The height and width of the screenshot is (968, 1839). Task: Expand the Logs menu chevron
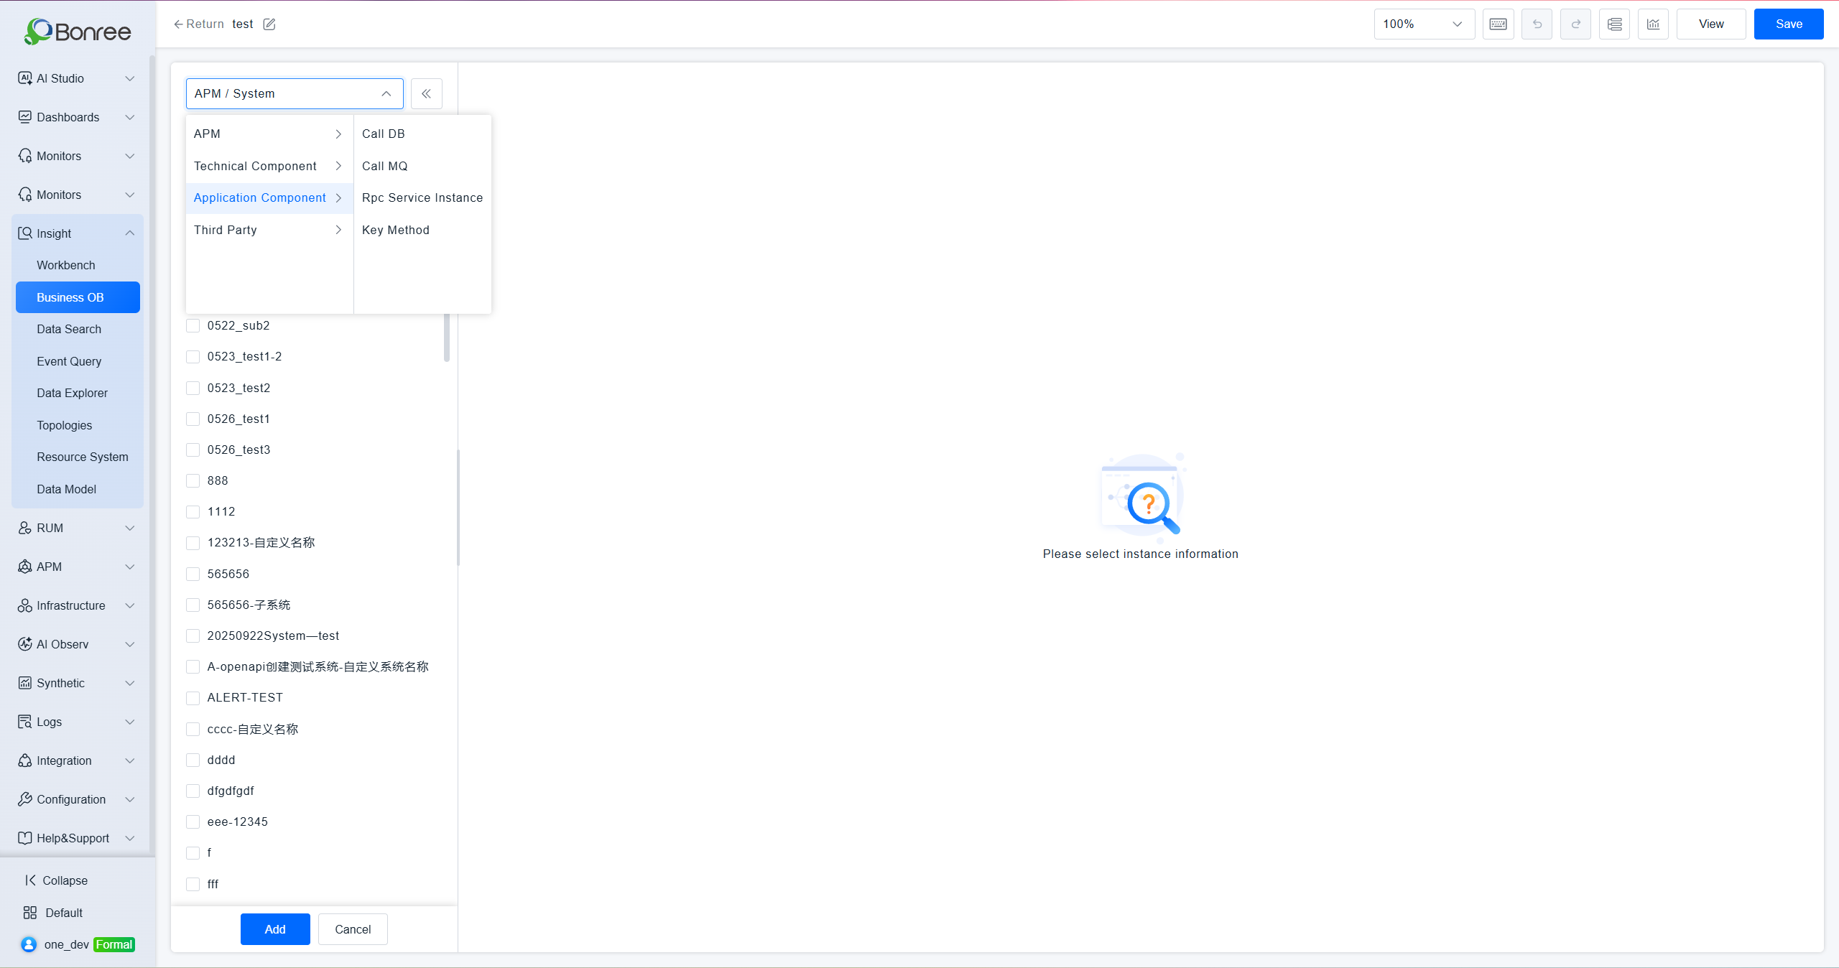[x=130, y=722]
